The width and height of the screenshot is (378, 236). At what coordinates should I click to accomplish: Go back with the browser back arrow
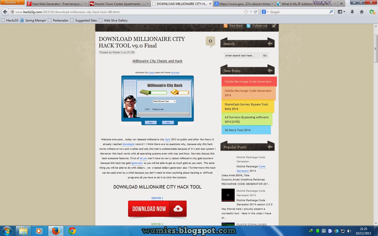click(5, 12)
